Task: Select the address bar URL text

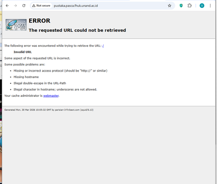Action: (76, 6)
